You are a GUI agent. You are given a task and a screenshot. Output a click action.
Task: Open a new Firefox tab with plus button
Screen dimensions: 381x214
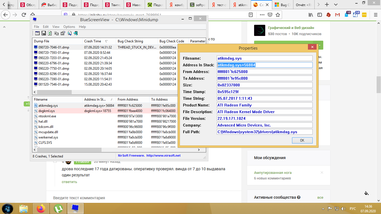pos(327,4)
